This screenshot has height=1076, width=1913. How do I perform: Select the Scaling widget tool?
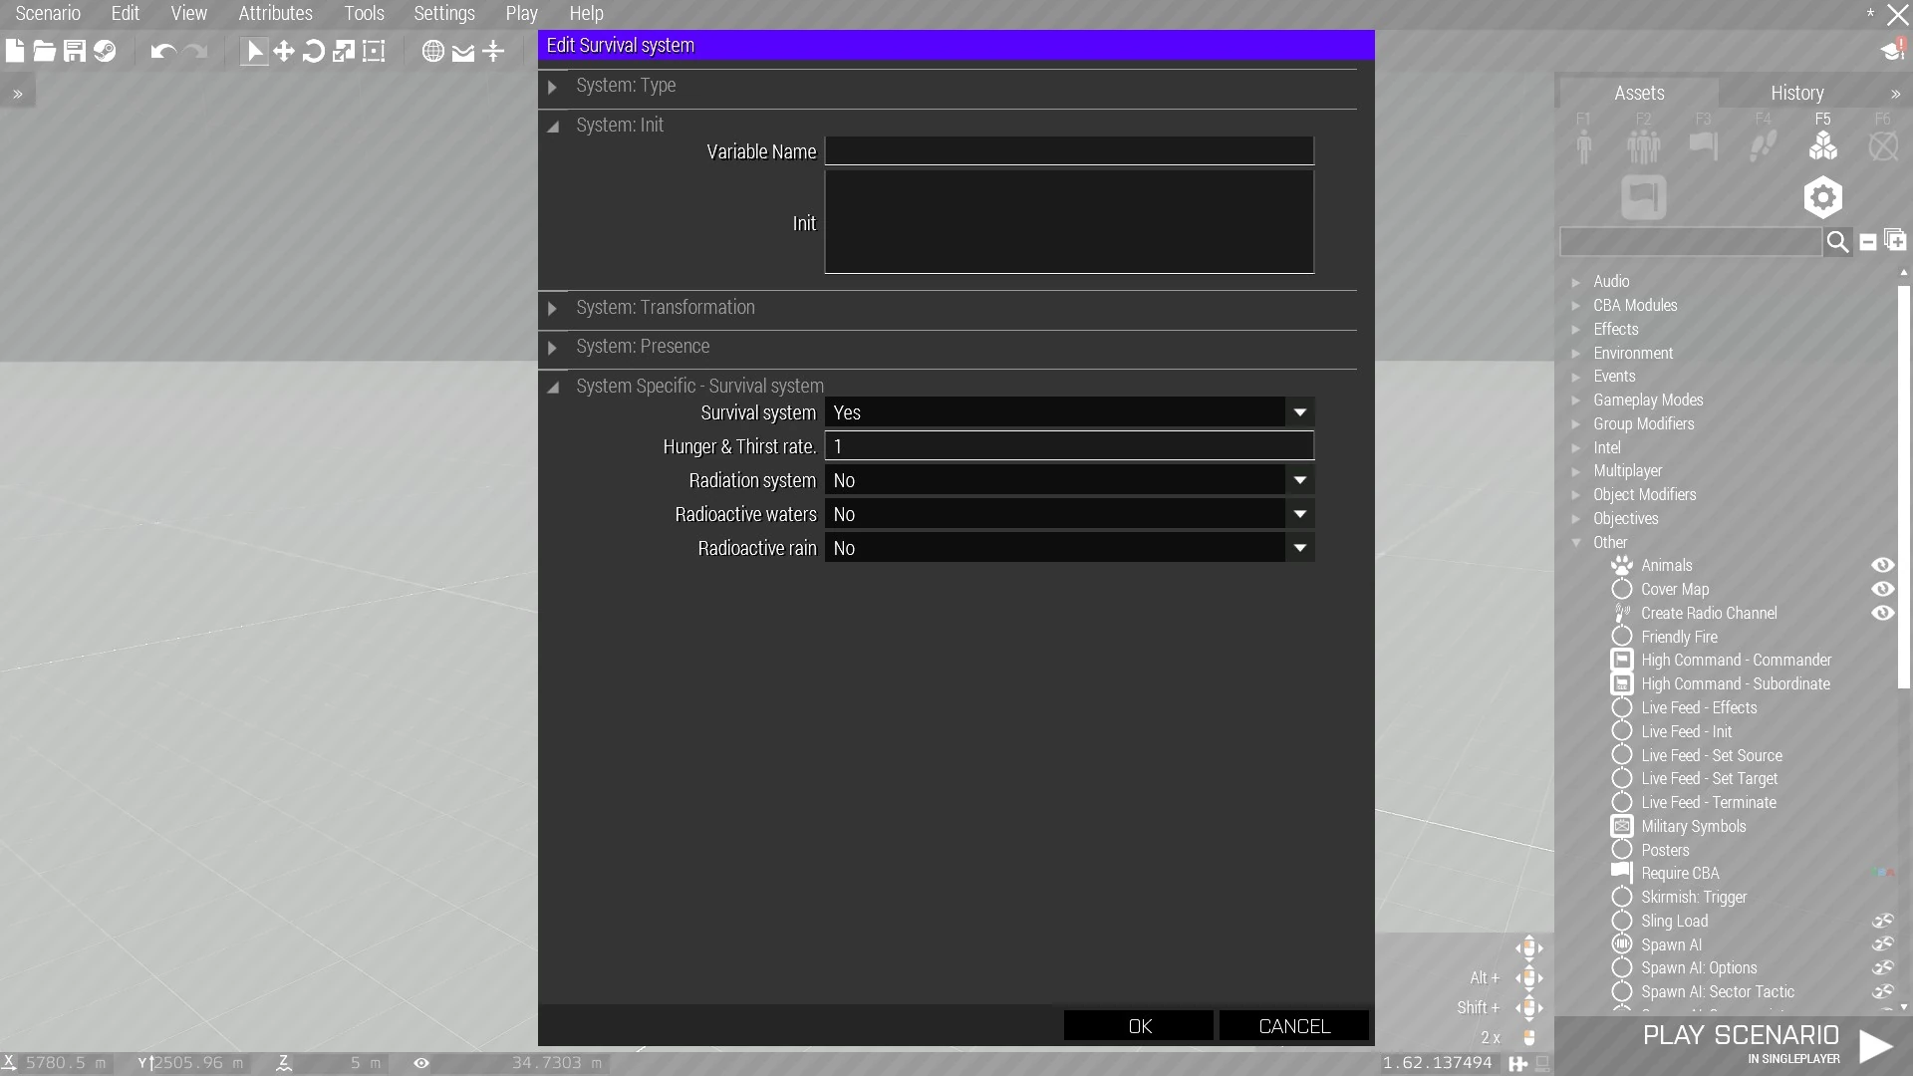pyautogui.click(x=344, y=52)
